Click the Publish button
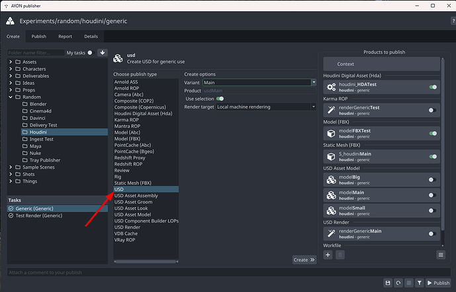The width and height of the screenshot is (456, 292). click(x=438, y=283)
